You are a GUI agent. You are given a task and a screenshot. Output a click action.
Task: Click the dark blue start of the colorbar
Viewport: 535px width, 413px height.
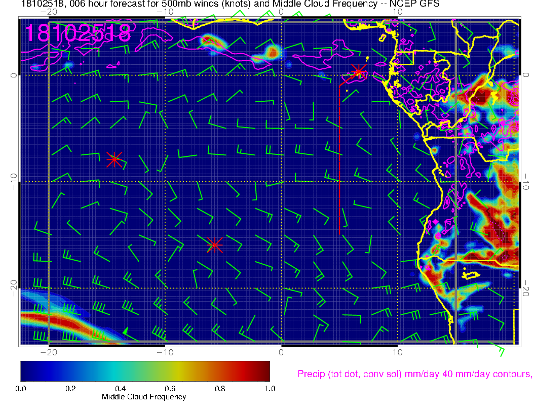click(x=26, y=370)
